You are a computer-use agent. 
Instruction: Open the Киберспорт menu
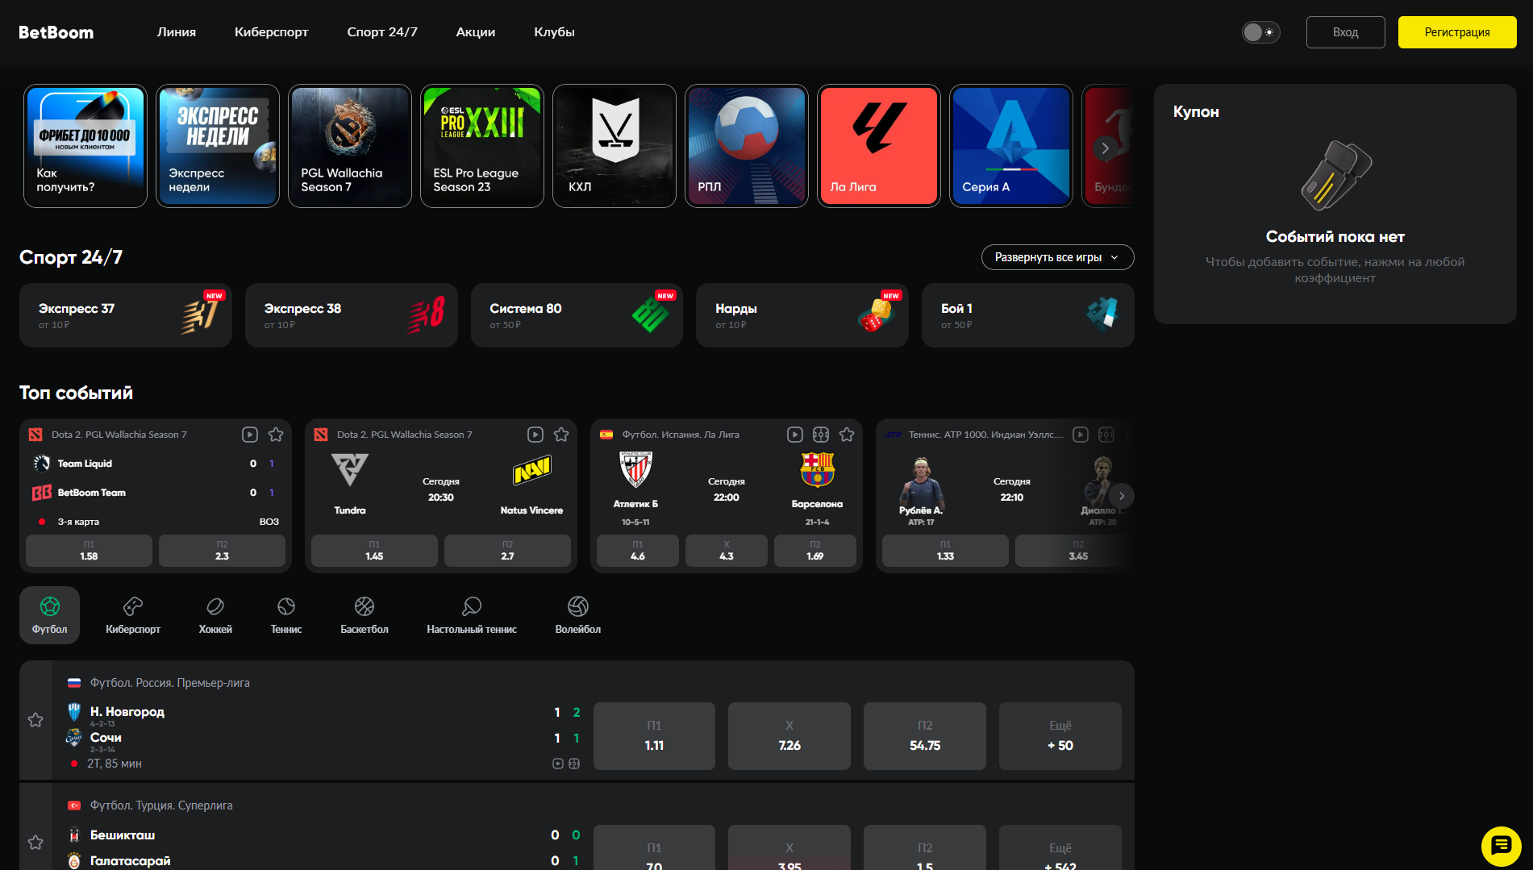pyautogui.click(x=272, y=32)
